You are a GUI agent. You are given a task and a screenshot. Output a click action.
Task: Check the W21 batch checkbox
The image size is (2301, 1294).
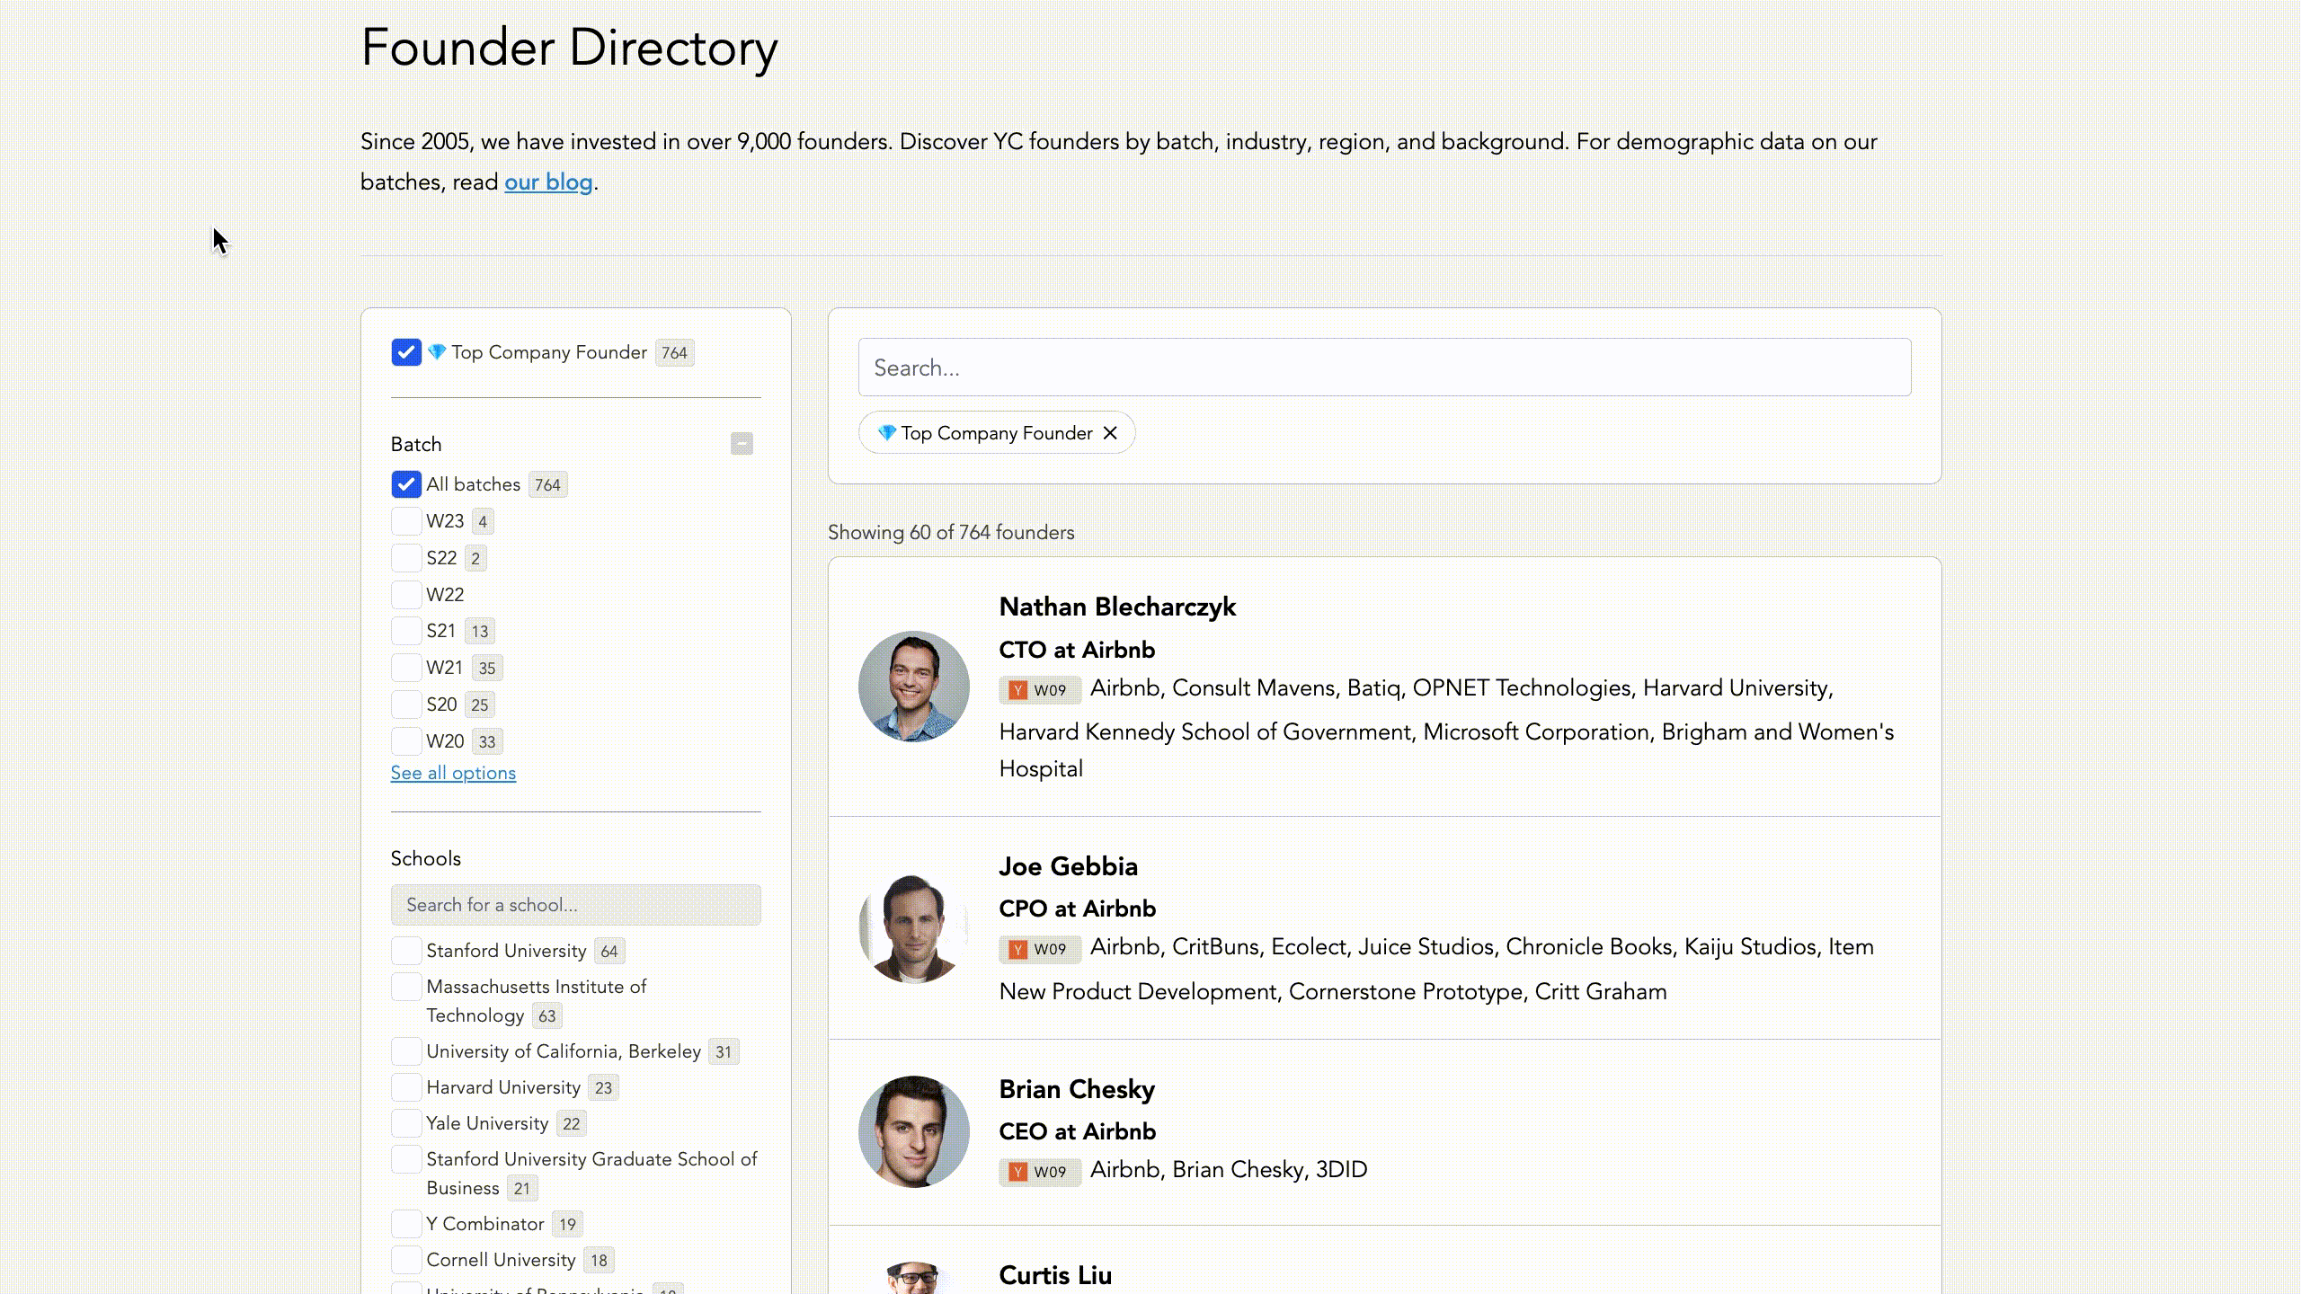[406, 668]
